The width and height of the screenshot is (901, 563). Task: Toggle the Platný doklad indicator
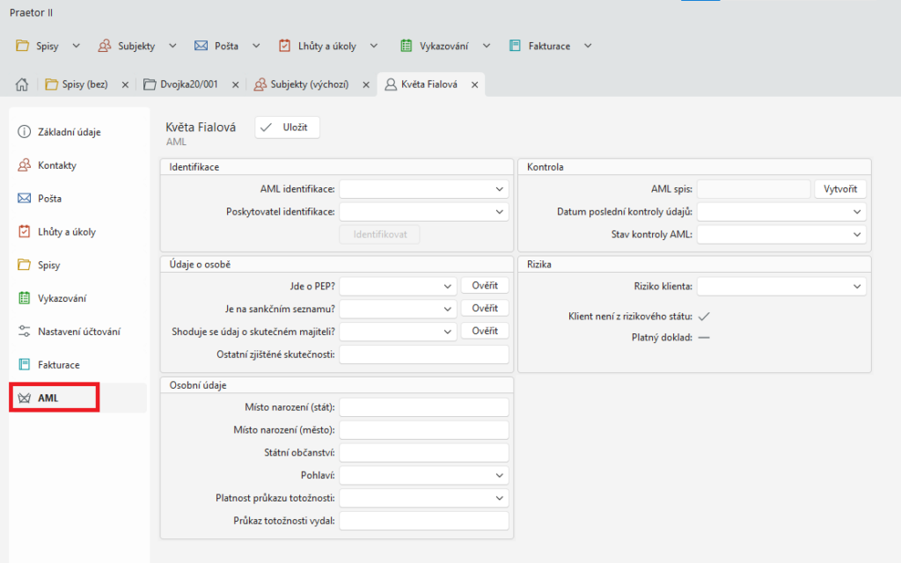tap(704, 337)
